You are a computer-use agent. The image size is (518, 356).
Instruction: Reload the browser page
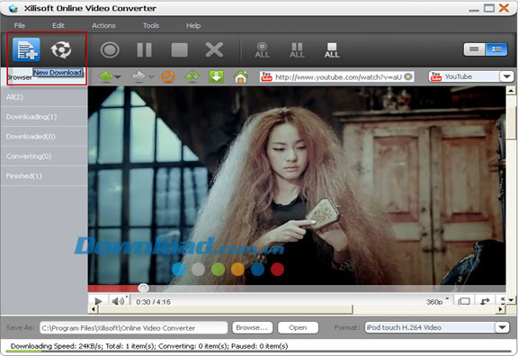click(x=192, y=77)
